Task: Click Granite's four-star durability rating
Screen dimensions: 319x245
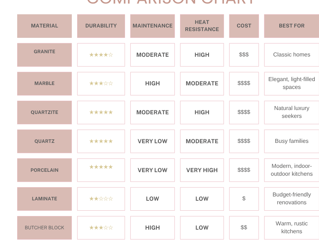Action: pos(101,55)
